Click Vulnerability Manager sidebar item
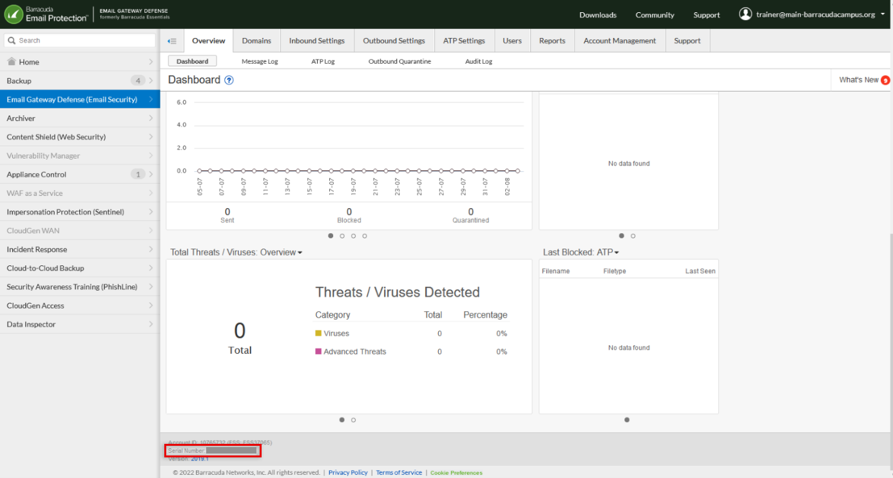Viewport: 893px width, 478px height. (80, 155)
